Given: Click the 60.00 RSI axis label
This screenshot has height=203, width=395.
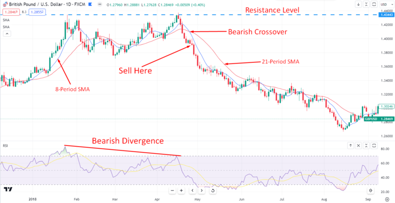Looking at the screenshot, I should pos(385,163).
